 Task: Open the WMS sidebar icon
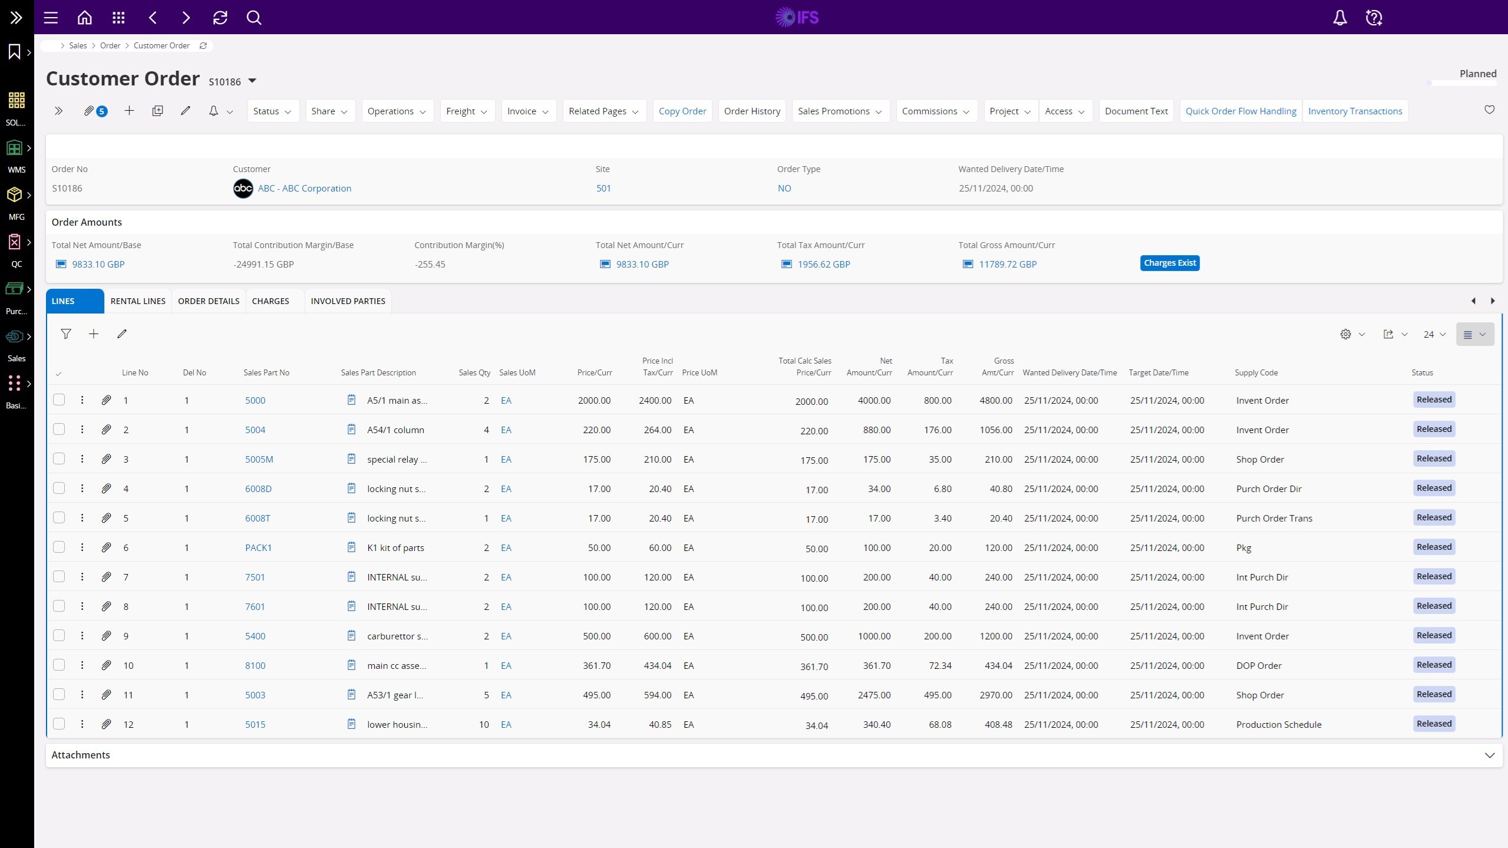click(15, 149)
